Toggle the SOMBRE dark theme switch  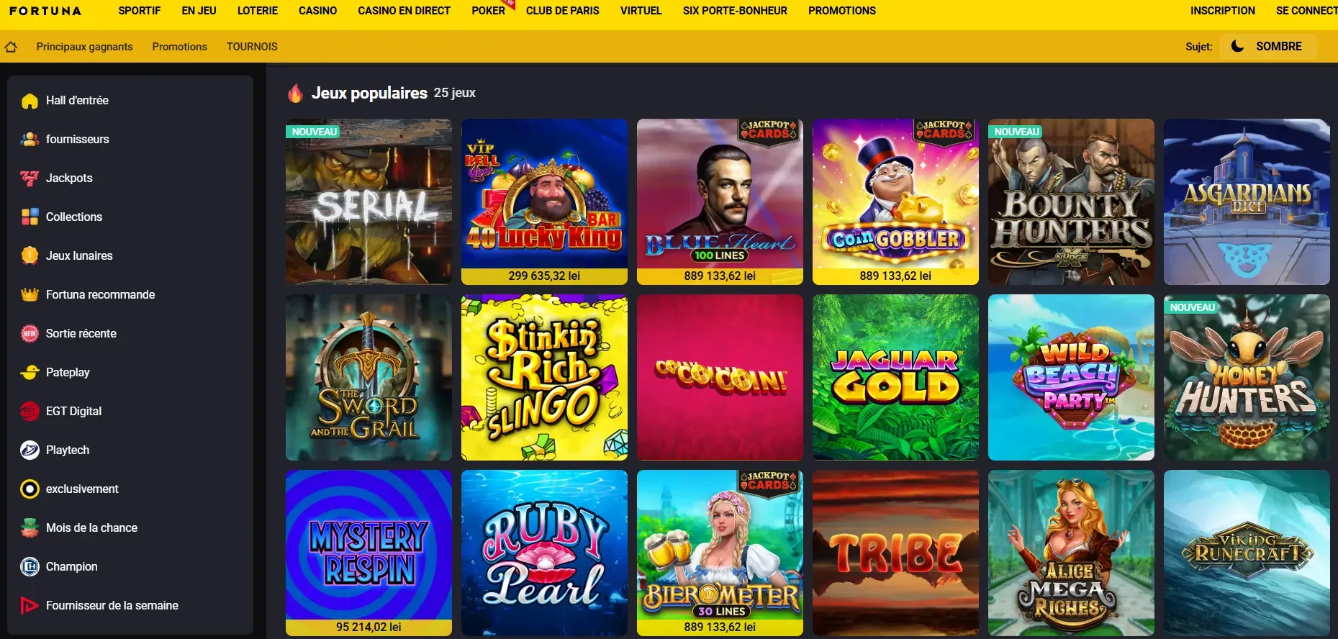click(1268, 47)
